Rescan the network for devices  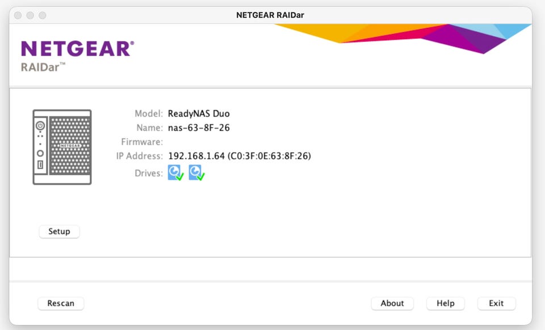[x=61, y=303]
